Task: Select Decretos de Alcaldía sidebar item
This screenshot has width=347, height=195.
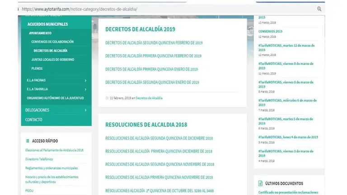Action: [51, 51]
